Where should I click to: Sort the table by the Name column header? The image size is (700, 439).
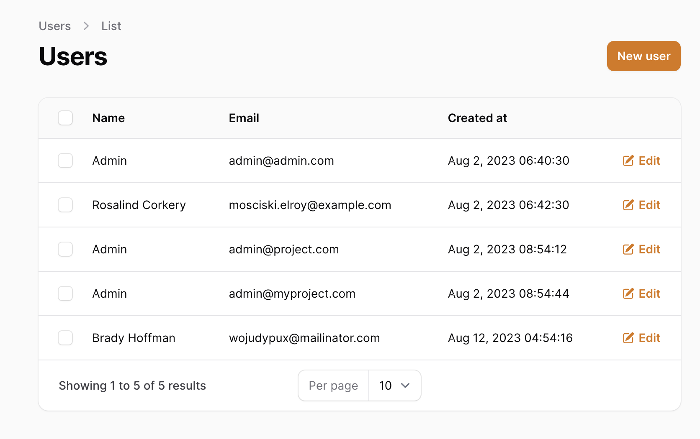pyautogui.click(x=108, y=118)
